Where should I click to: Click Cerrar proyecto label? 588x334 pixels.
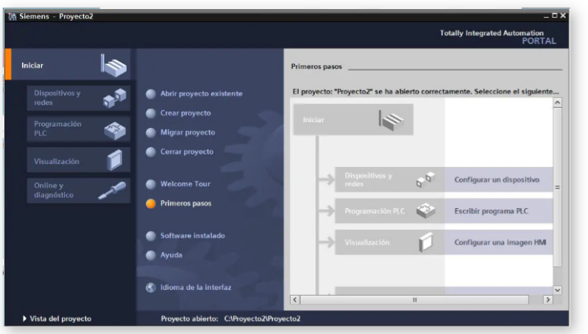pos(187,152)
